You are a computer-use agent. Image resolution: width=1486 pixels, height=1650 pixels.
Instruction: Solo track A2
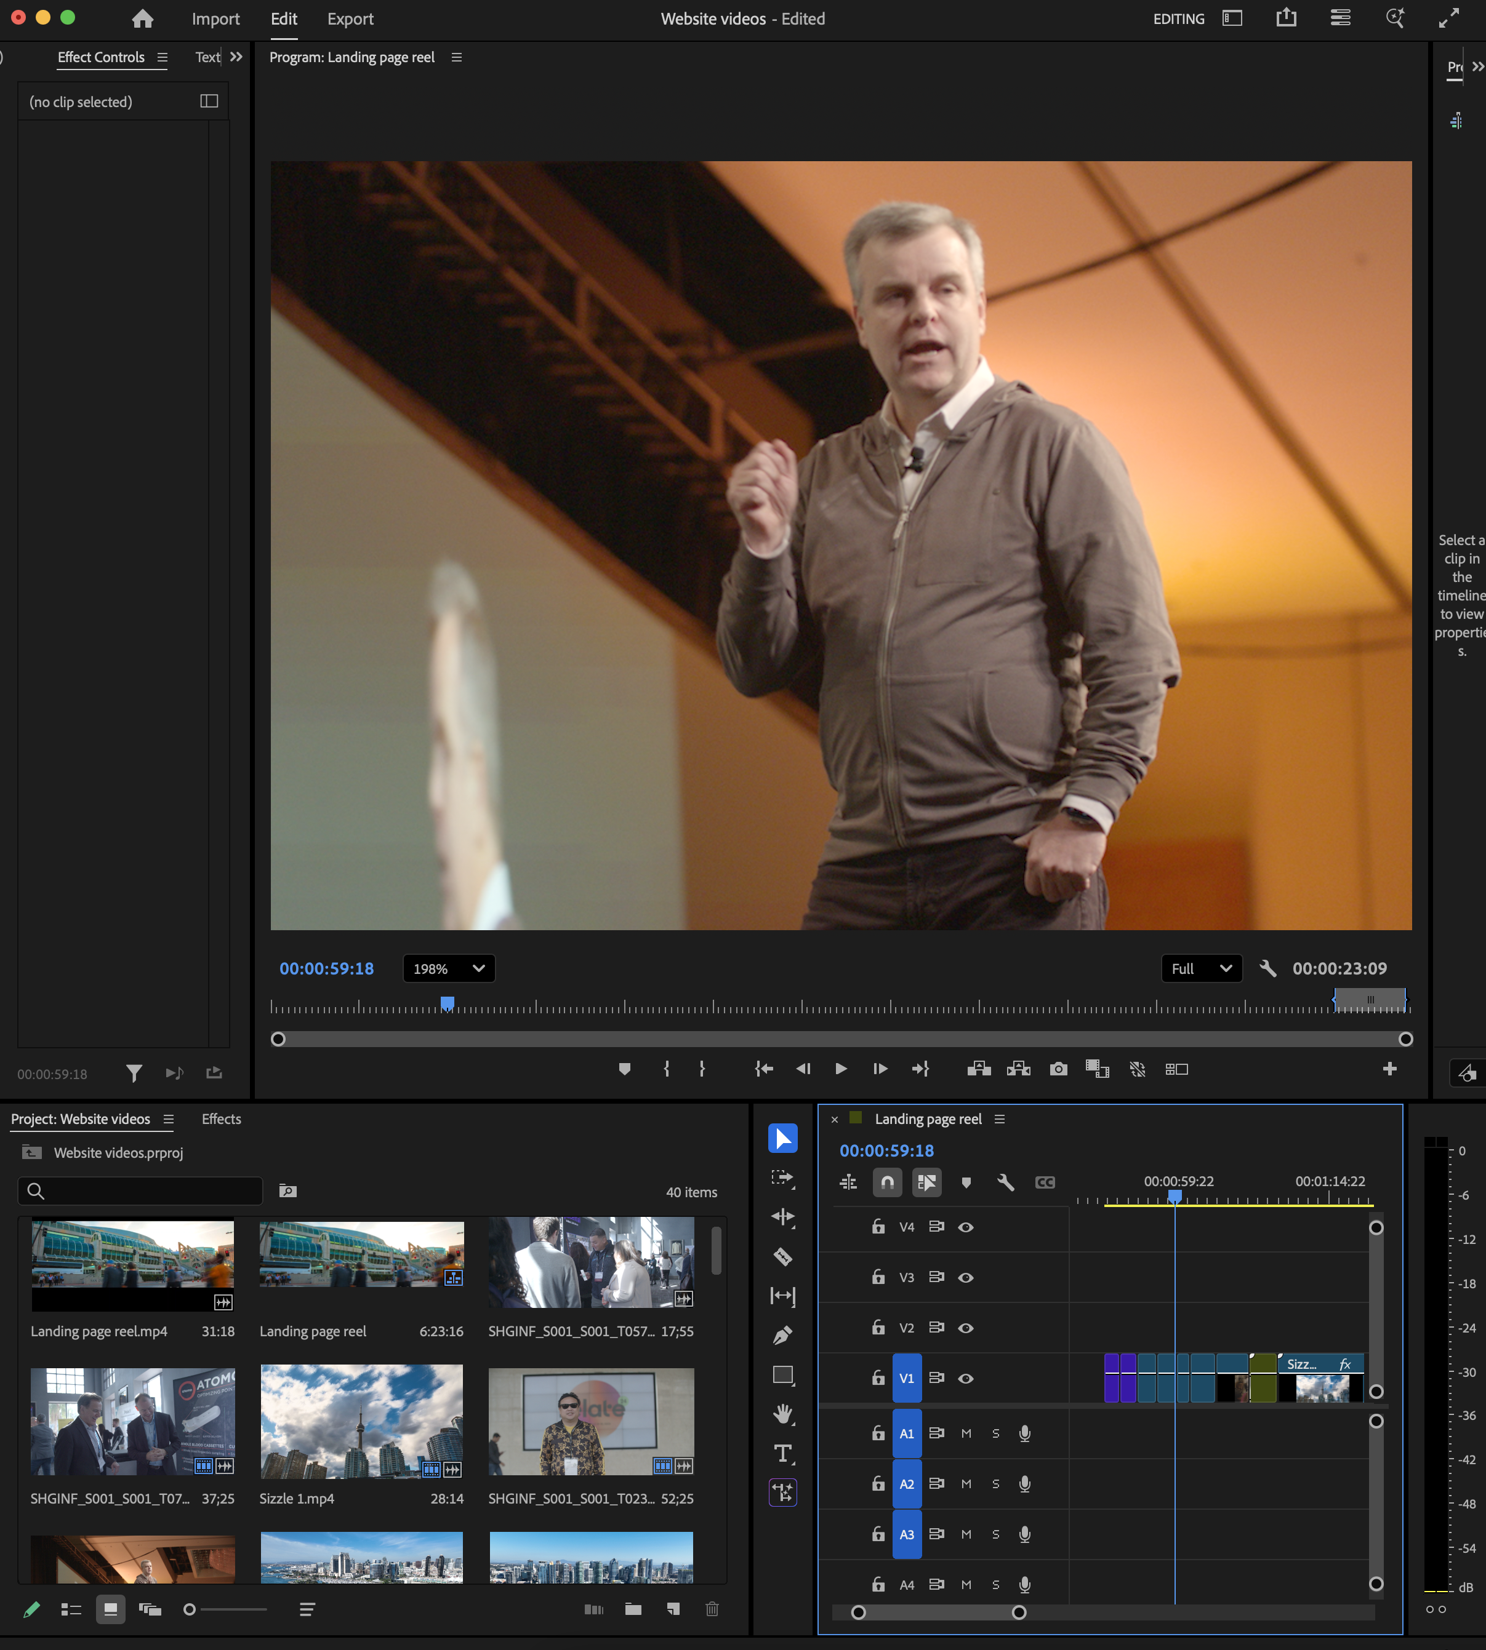pos(995,1485)
